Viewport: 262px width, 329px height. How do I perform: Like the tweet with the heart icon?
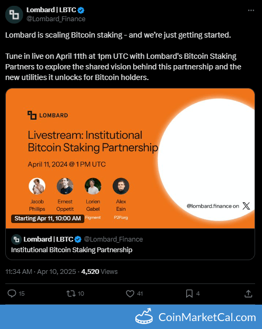[x=130, y=294]
